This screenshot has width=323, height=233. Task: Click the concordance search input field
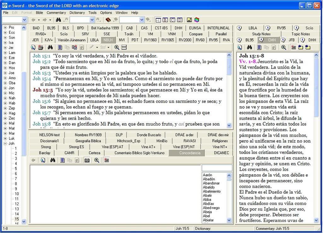tap(217, 168)
